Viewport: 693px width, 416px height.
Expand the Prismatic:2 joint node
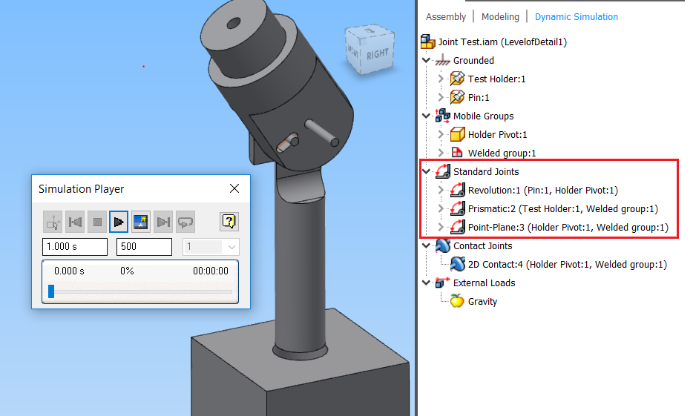click(441, 208)
